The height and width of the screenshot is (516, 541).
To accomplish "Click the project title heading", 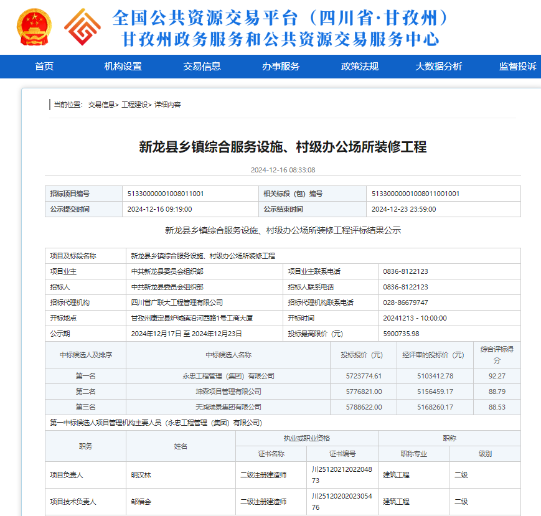I will tap(283, 147).
